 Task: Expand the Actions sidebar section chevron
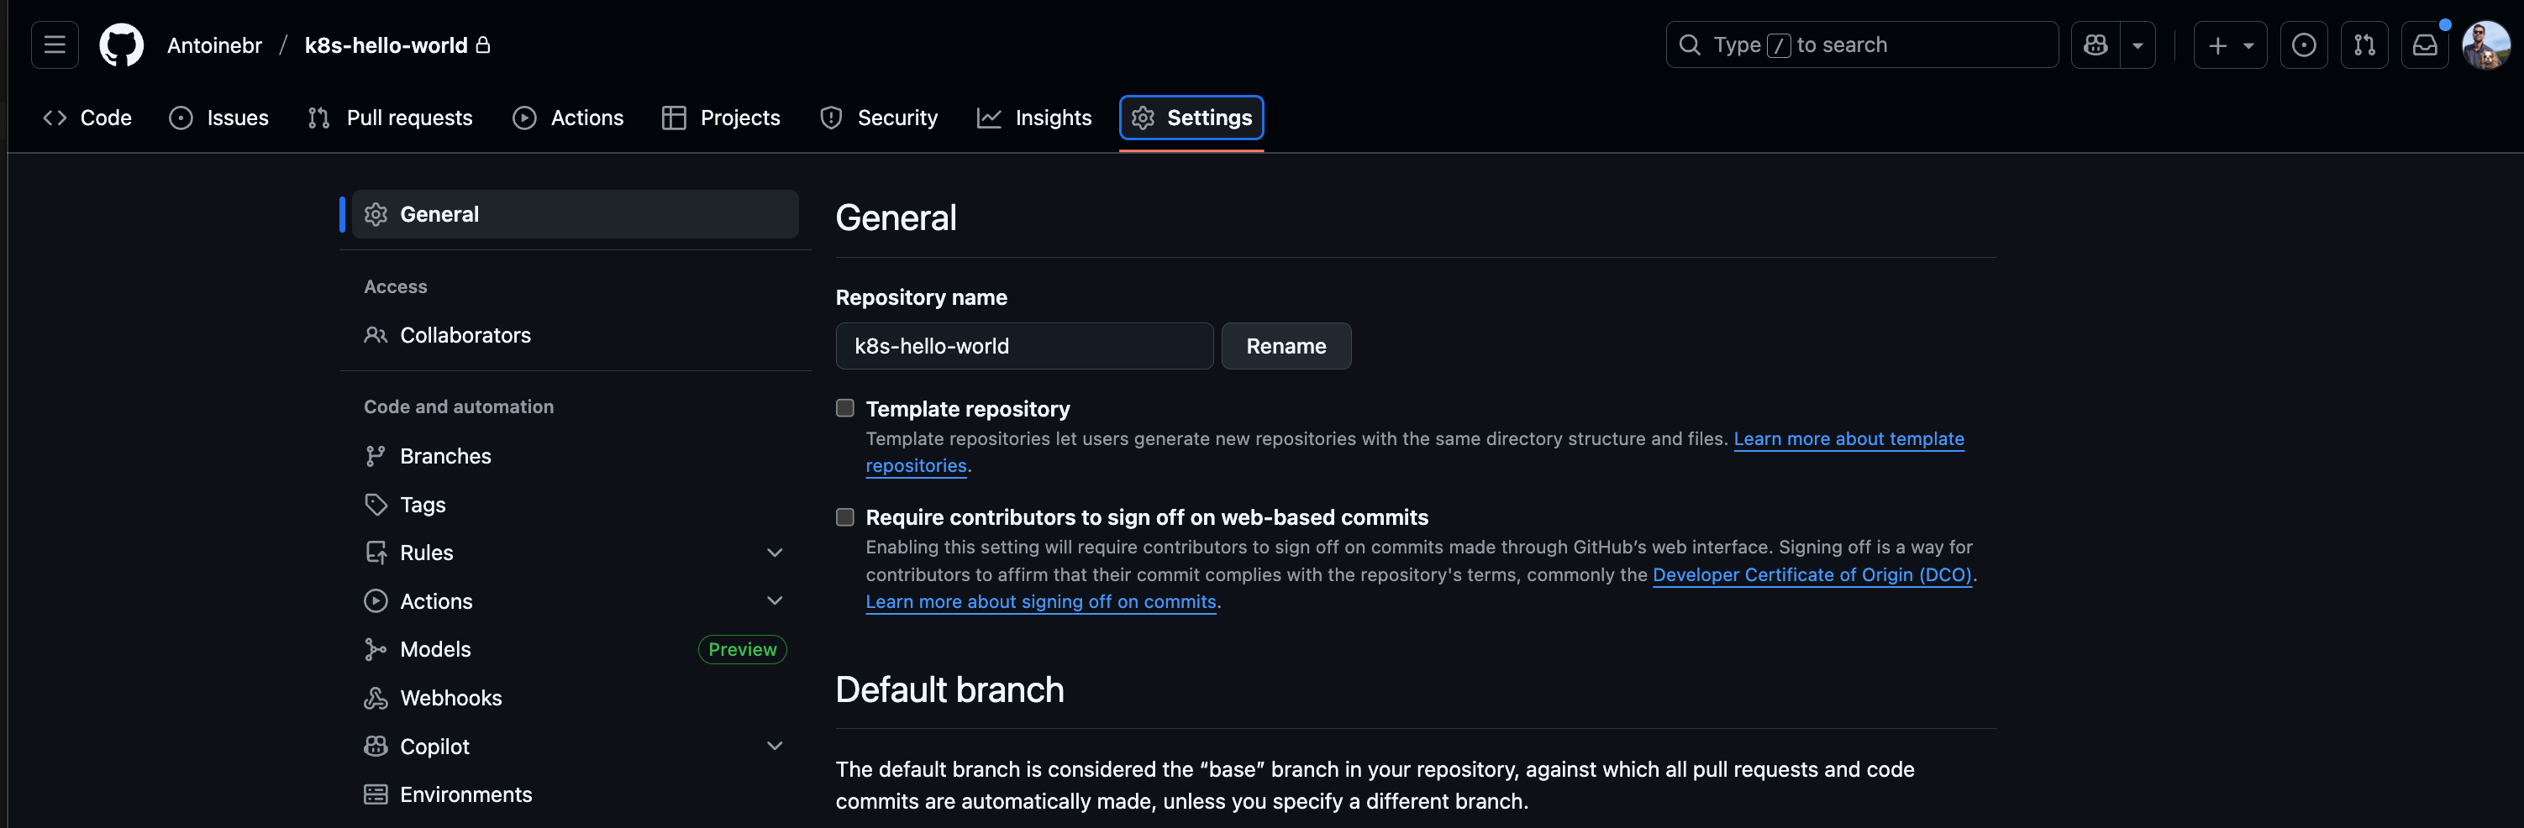tap(774, 601)
